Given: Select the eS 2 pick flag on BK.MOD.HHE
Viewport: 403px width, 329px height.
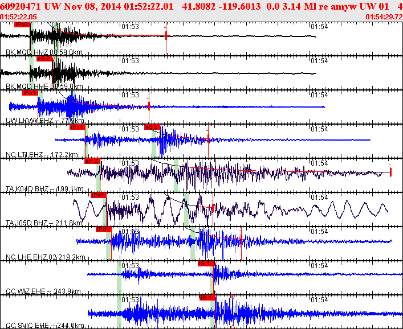Looking at the screenshot, I should [44, 59].
